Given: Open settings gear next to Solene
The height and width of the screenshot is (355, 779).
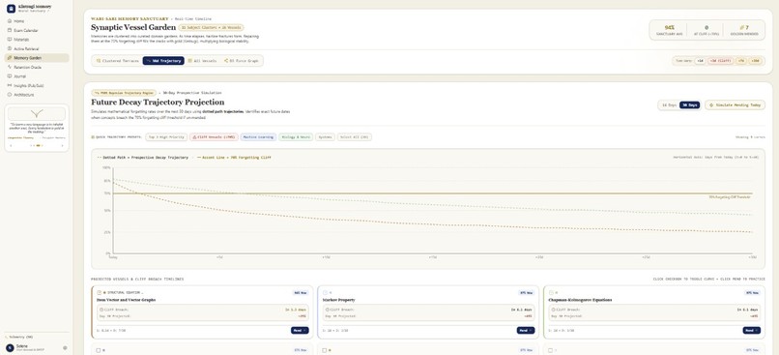Looking at the screenshot, I should click(65, 348).
